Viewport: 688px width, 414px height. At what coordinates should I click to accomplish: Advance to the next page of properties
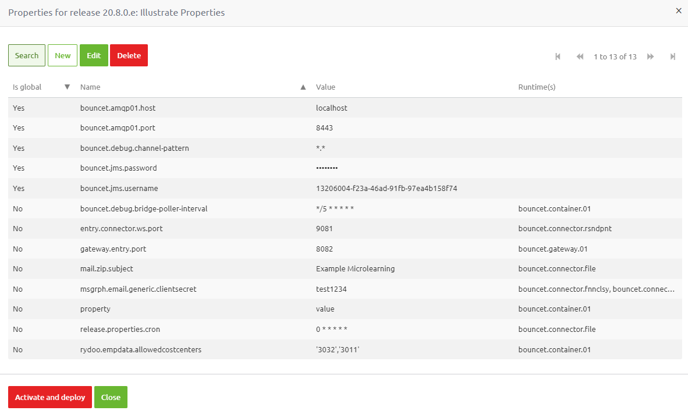coord(650,56)
